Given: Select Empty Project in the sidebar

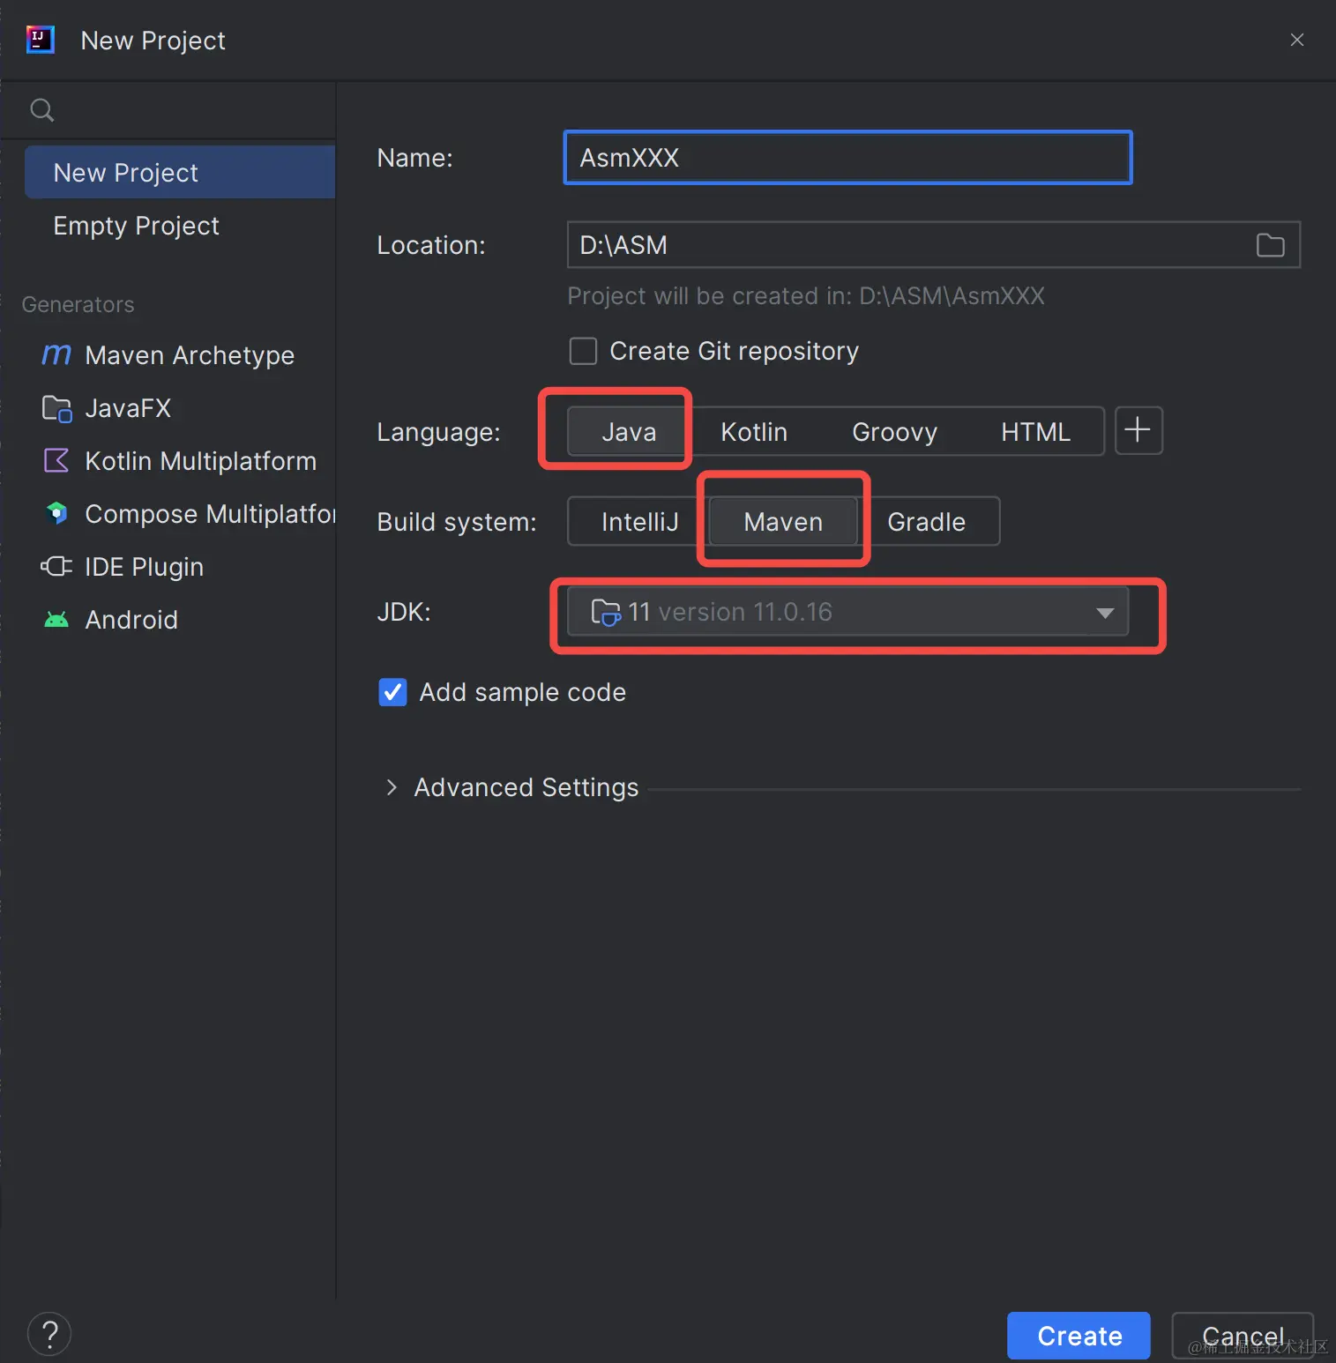Looking at the screenshot, I should click(x=180, y=226).
